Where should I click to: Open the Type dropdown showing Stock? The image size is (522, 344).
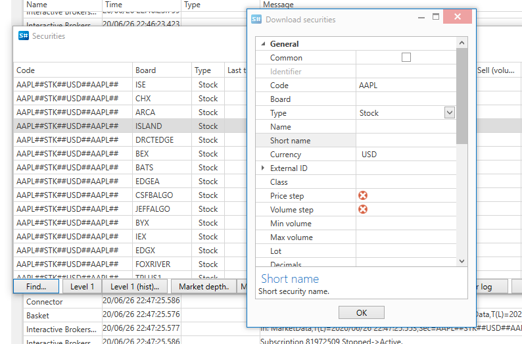click(450, 112)
